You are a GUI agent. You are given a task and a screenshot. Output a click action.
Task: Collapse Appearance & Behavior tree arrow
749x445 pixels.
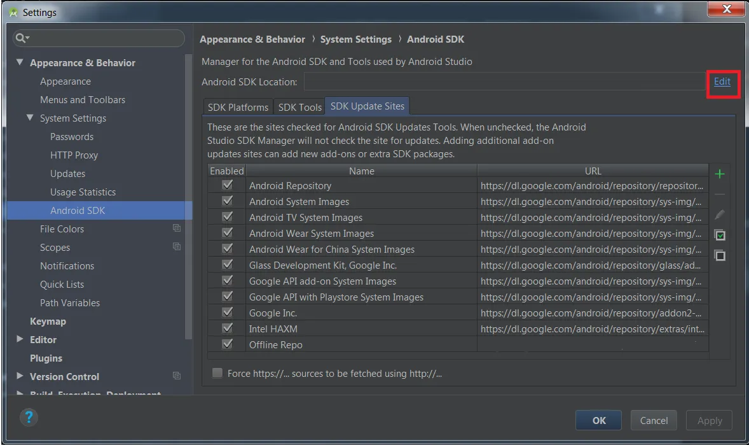pyautogui.click(x=20, y=62)
